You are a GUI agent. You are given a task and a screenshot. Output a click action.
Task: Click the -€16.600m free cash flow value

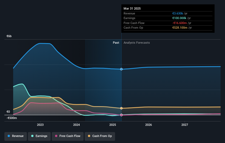coord(180,23)
